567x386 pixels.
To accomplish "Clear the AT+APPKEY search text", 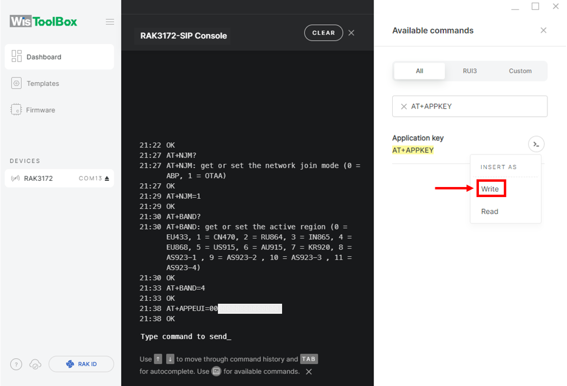I will pyautogui.click(x=404, y=107).
